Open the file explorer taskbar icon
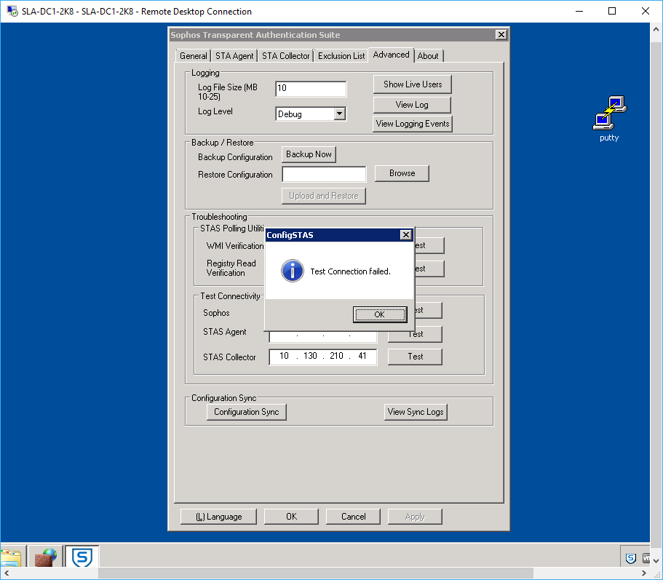The height and width of the screenshot is (580, 663). [x=11, y=558]
